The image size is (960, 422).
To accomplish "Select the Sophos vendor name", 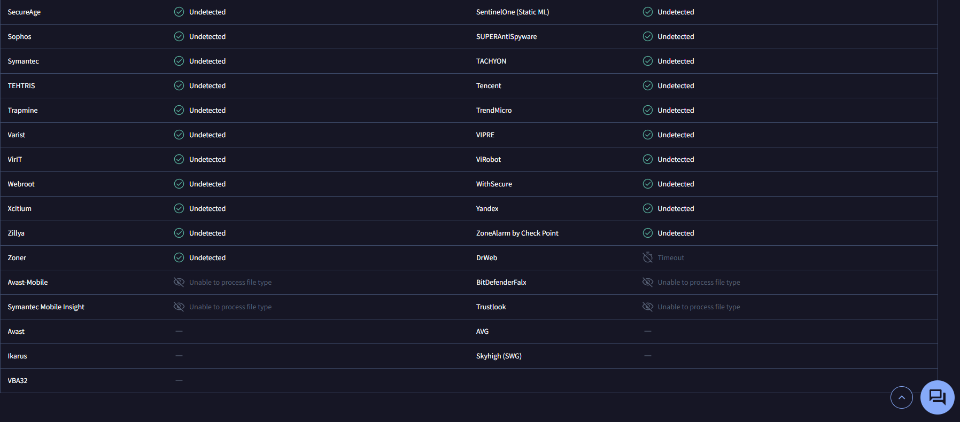I will (19, 36).
